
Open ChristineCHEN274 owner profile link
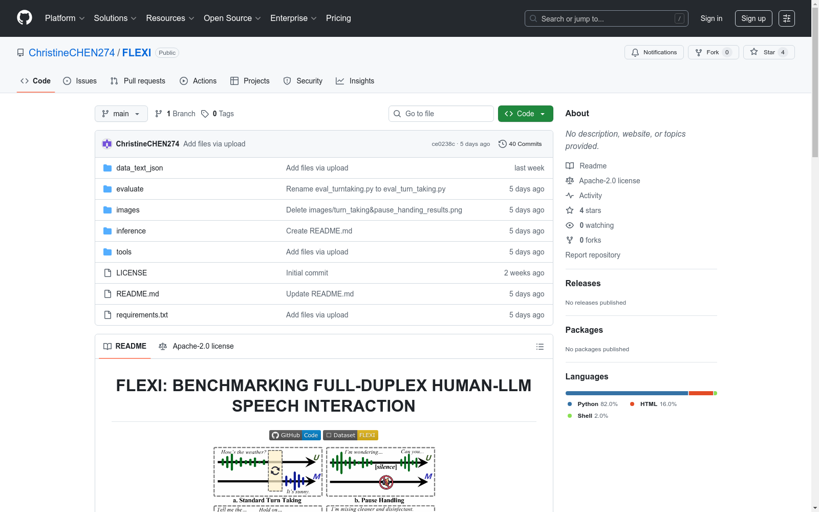tap(72, 53)
